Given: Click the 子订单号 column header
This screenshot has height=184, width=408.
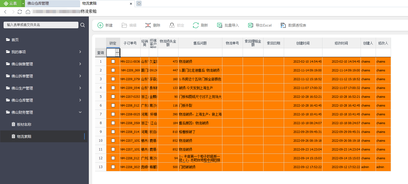Looking at the screenshot, I should coord(130,43).
